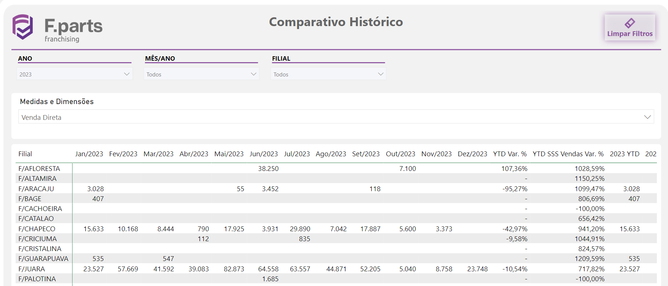
Task: Click the 806,69% value for F/BAGE
Action: click(591, 199)
